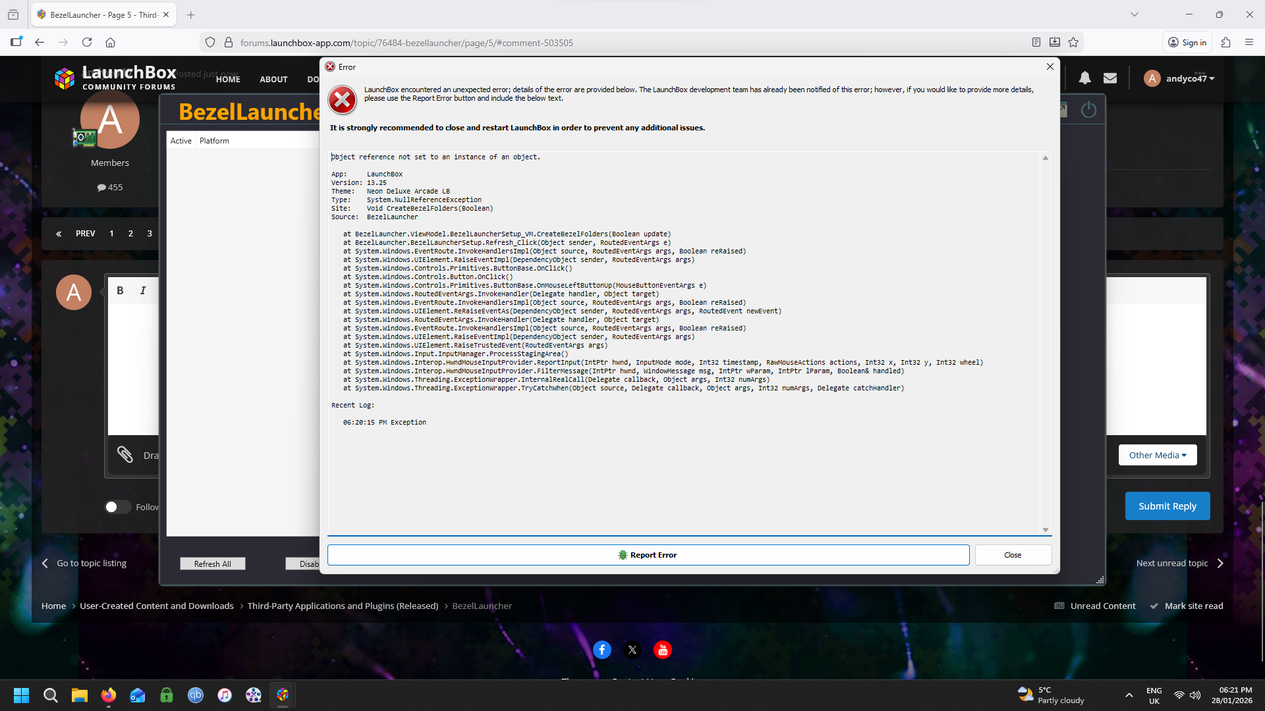
Task: Click the Refresh All button
Action: 212,564
